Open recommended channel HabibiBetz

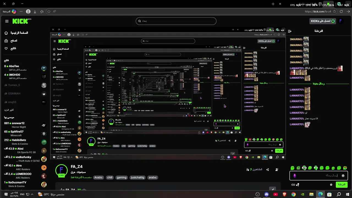coord(25,142)
